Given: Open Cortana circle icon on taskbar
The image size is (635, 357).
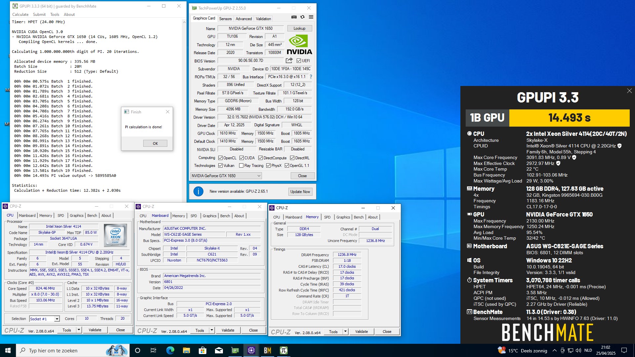Looking at the screenshot, I should (x=138, y=350).
